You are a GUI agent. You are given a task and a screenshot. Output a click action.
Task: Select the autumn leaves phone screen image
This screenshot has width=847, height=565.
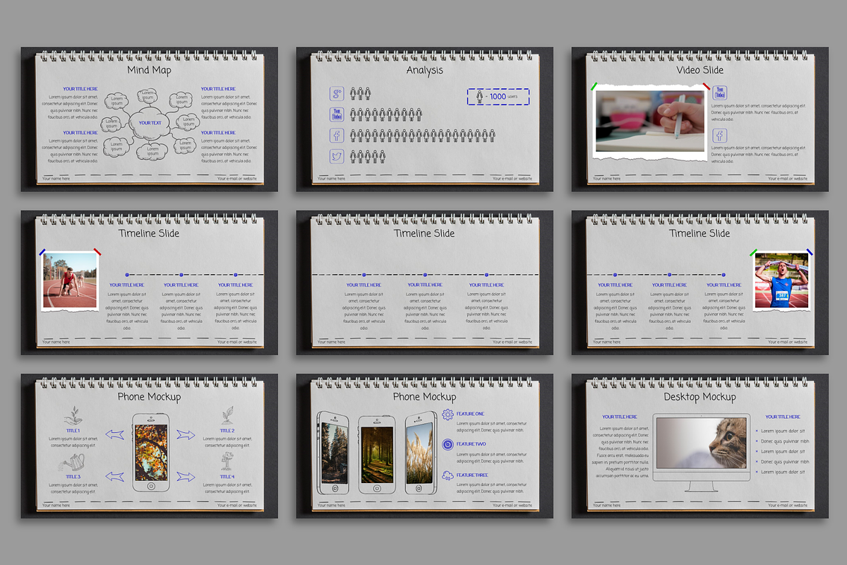pos(151,452)
